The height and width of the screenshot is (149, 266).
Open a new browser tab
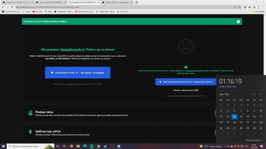tap(137, 2)
